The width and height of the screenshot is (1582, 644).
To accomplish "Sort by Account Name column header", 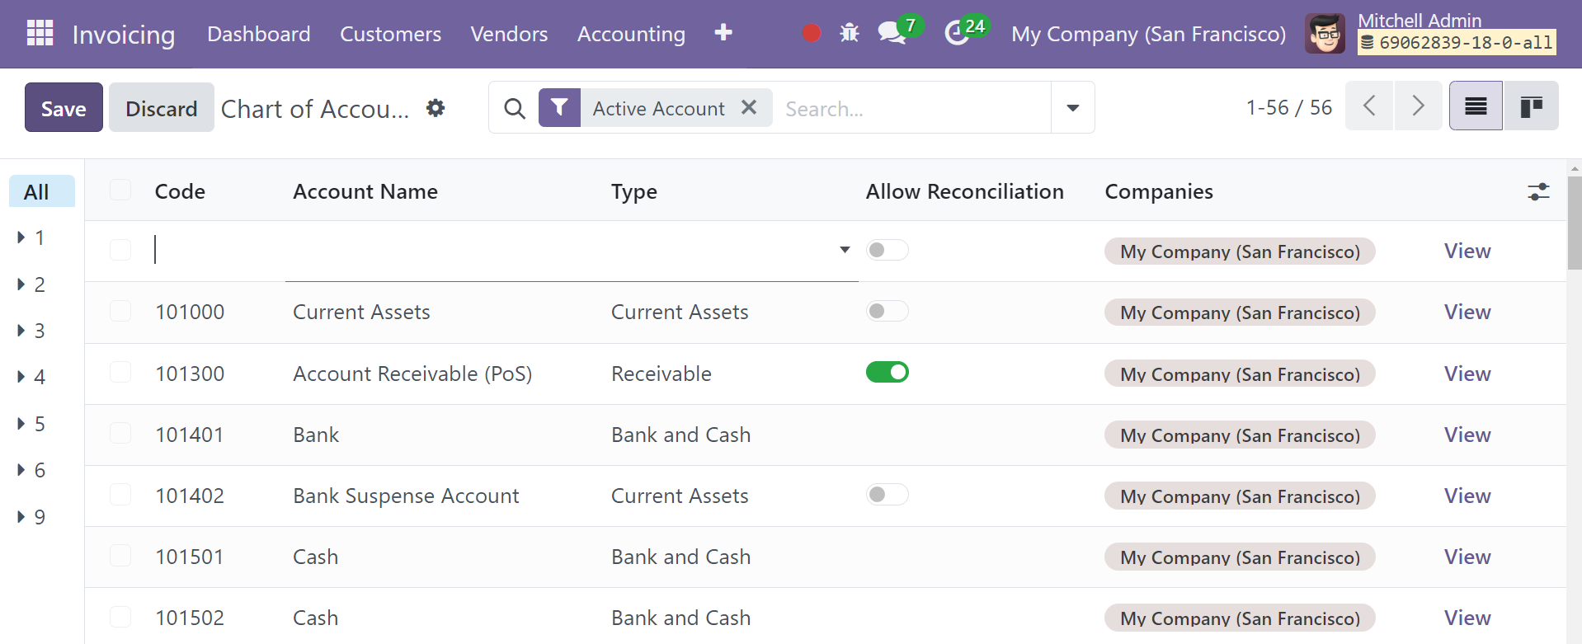I will 365,191.
